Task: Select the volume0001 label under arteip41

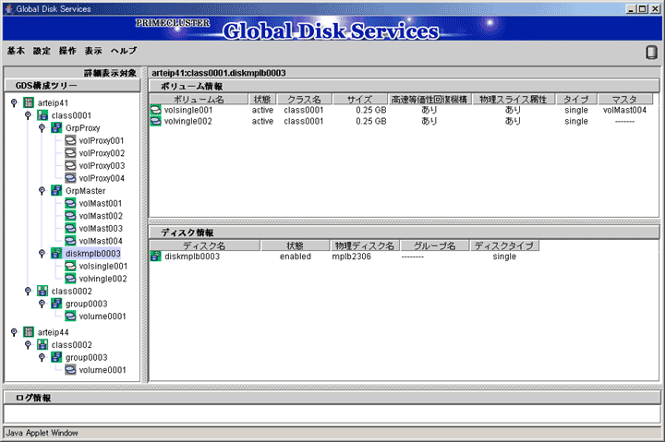Action: 103,317
